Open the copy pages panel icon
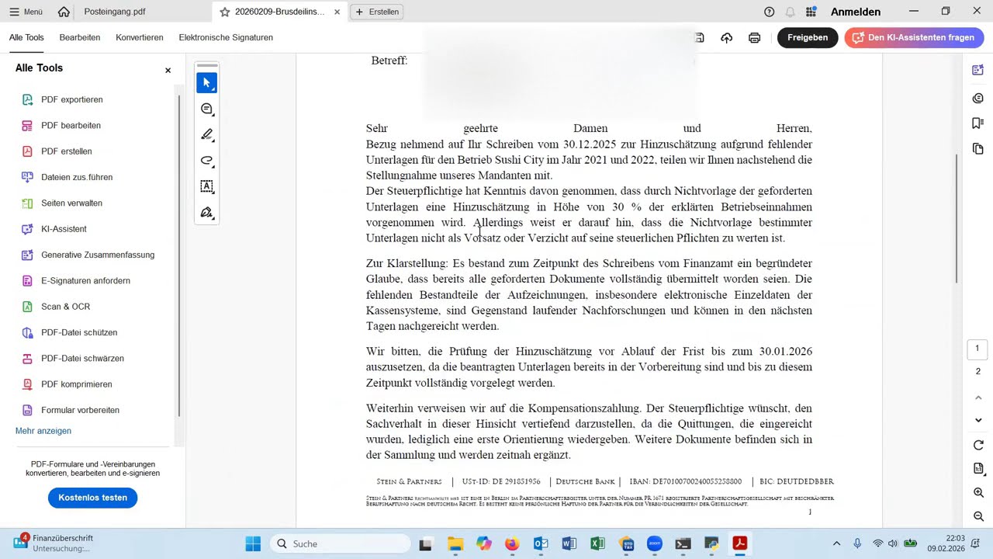The height and width of the screenshot is (559, 993). [977, 148]
